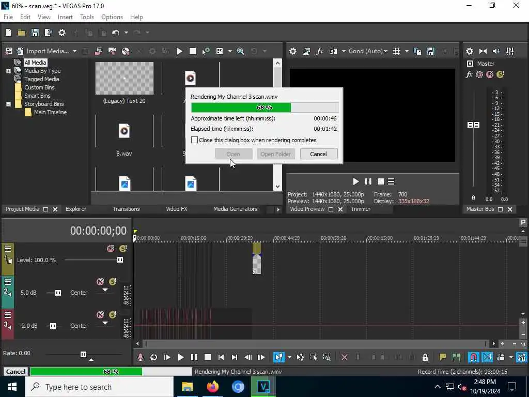Toggle Master Bus mute icon
529x397 pixels.
pyautogui.click(x=490, y=74)
